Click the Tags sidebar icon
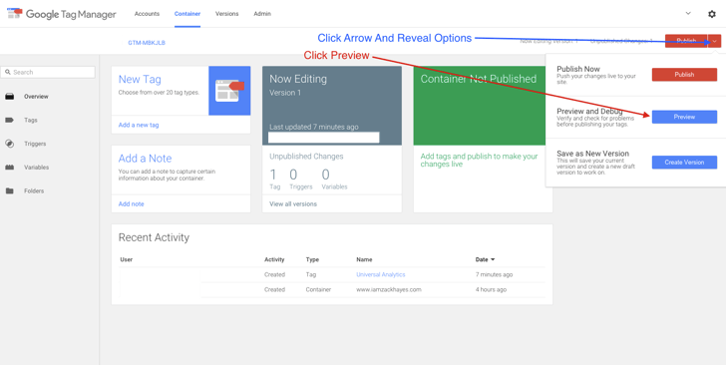726x365 pixels. (x=9, y=120)
